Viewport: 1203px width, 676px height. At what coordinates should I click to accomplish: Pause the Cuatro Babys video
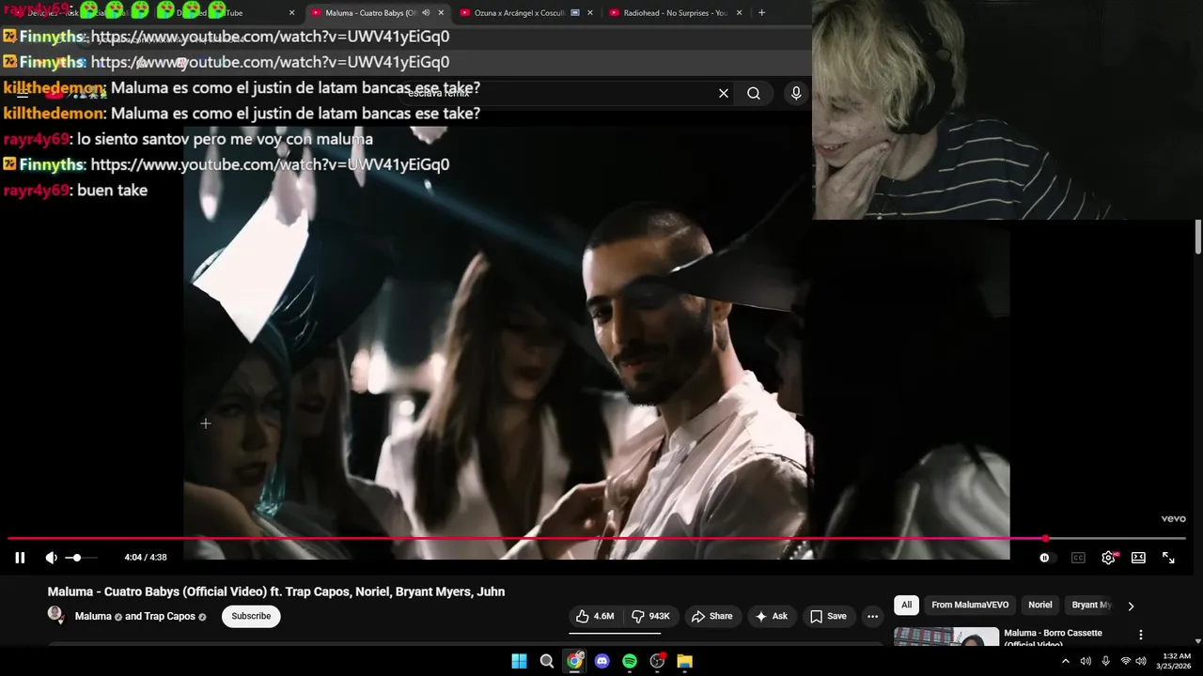20,558
